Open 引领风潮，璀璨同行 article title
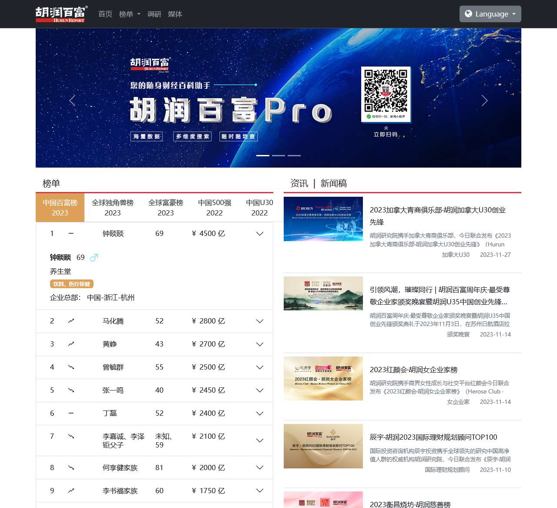The height and width of the screenshot is (508, 557). click(439, 296)
